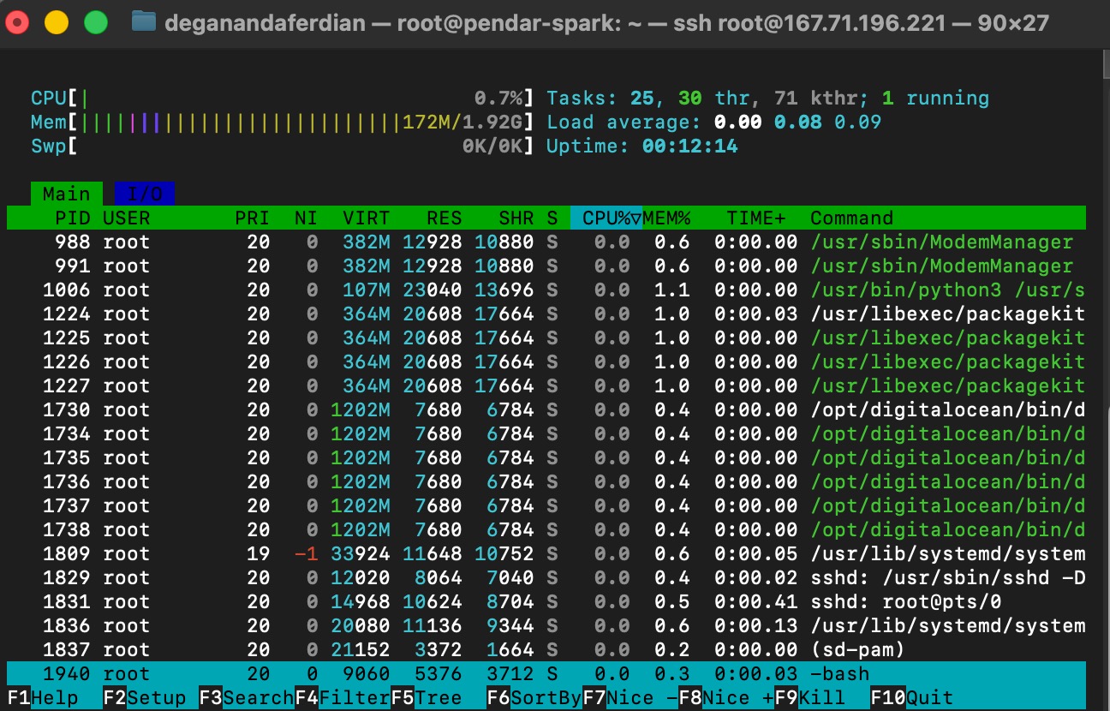Screen dimensions: 1110x711
Task: Click the green zoom window button
Action: point(96,22)
